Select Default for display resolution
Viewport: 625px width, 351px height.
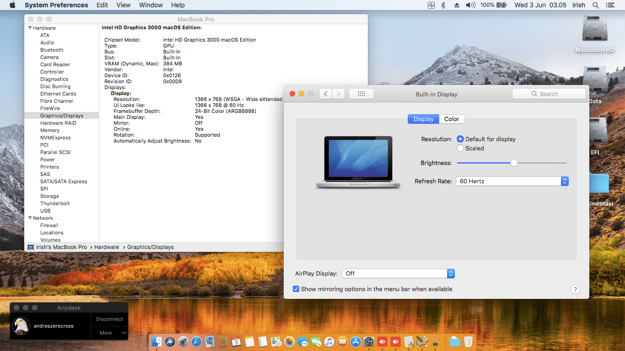tap(460, 139)
